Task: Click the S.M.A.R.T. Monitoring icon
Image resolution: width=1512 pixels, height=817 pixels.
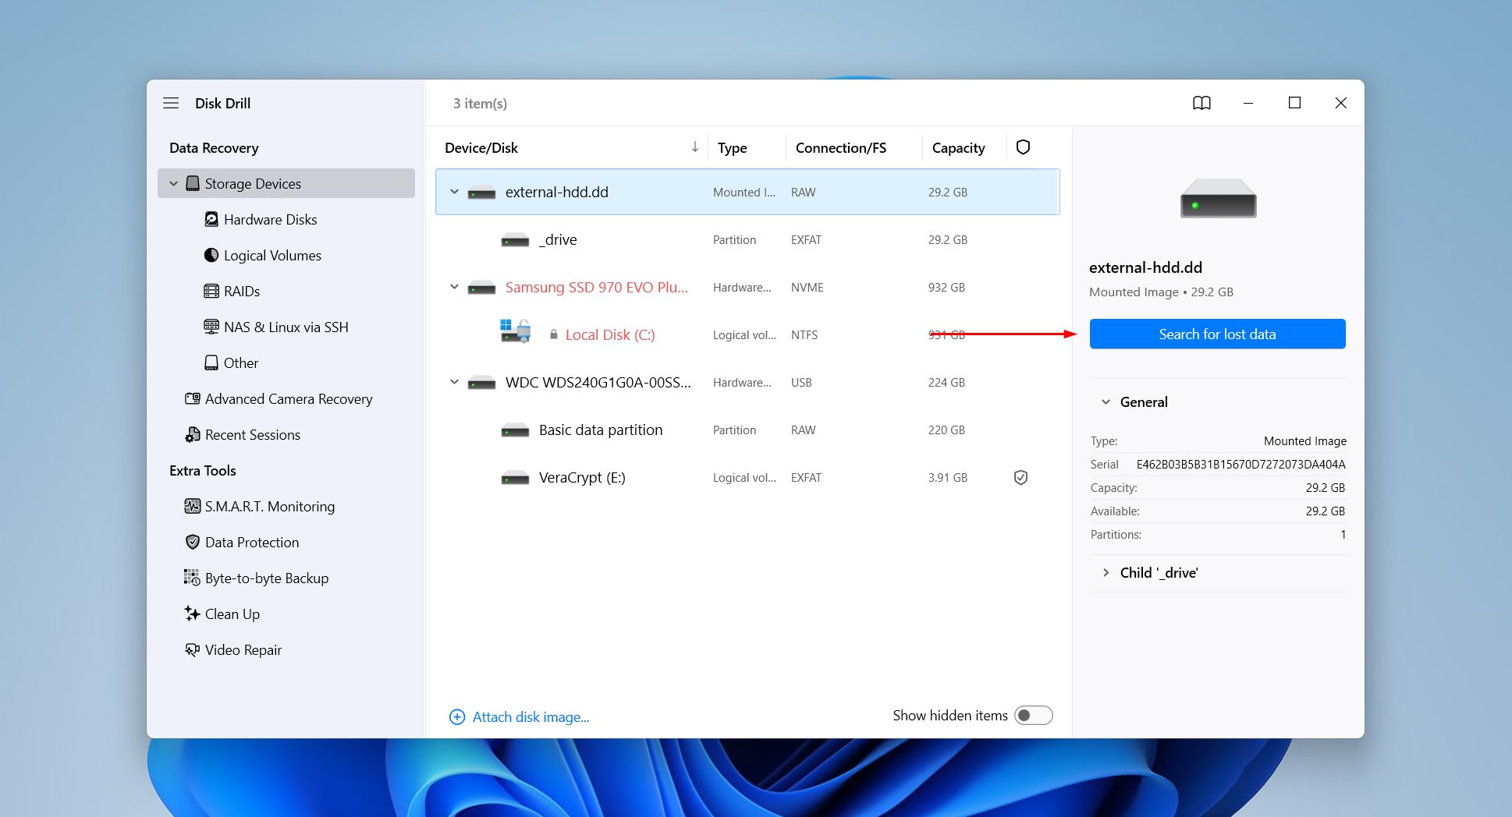Action: pyautogui.click(x=193, y=507)
